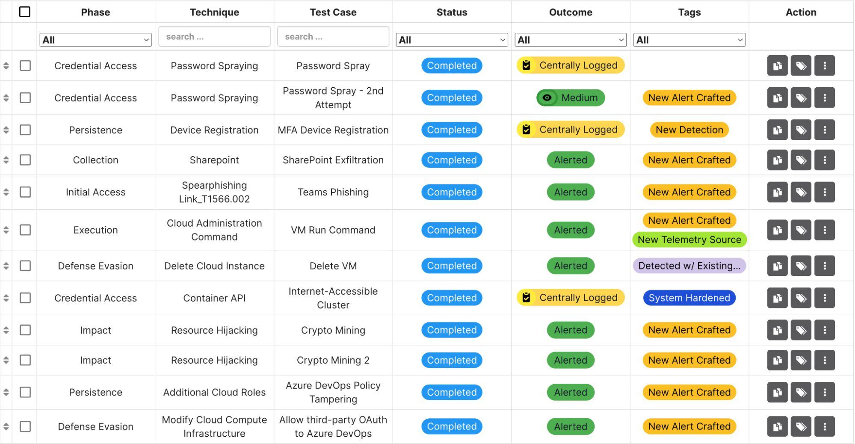
Task: Open kebab menu for MFA Device Registration
Action: point(825,130)
